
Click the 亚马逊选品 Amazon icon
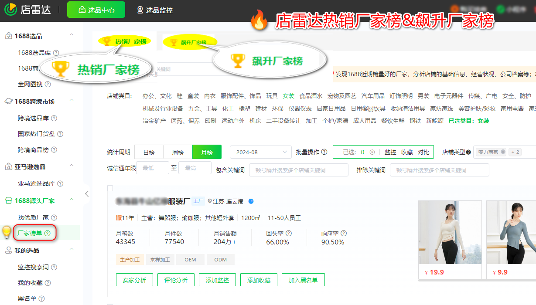(x=8, y=167)
